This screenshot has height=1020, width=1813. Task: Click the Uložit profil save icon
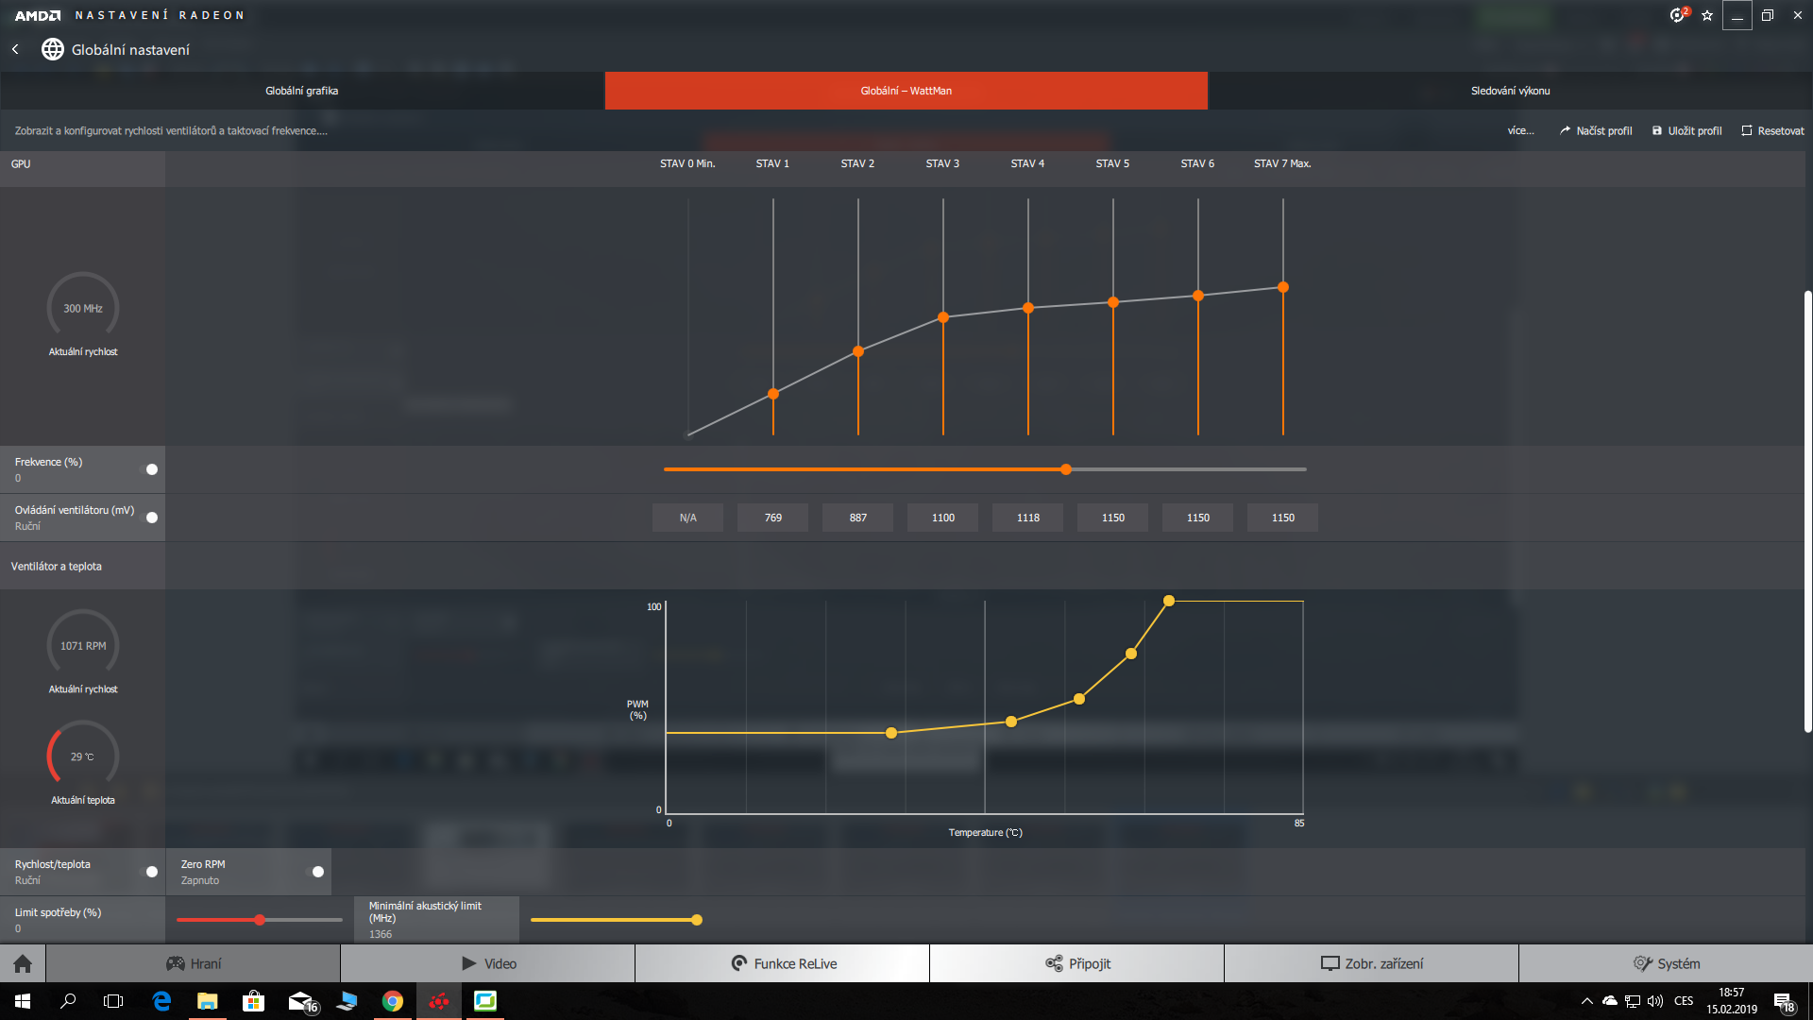tap(1657, 131)
